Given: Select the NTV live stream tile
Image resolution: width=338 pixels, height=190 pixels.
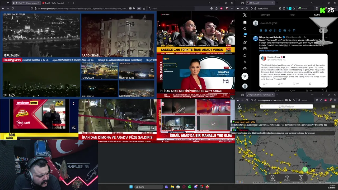Looking at the screenshot, I should tap(196, 77).
